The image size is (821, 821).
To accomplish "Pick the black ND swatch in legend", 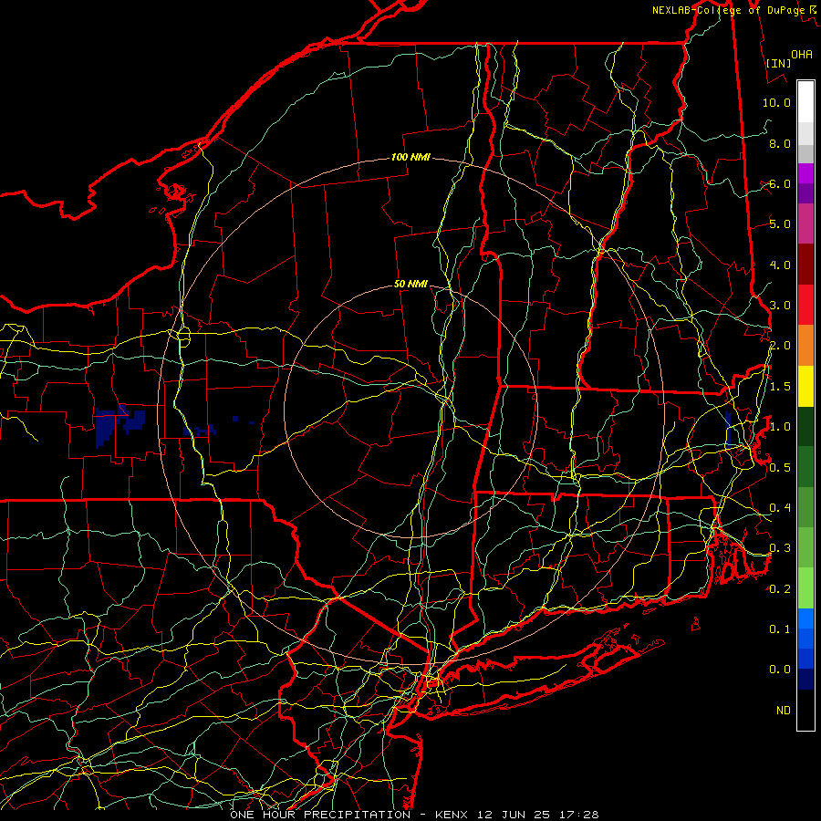I will pos(805,710).
